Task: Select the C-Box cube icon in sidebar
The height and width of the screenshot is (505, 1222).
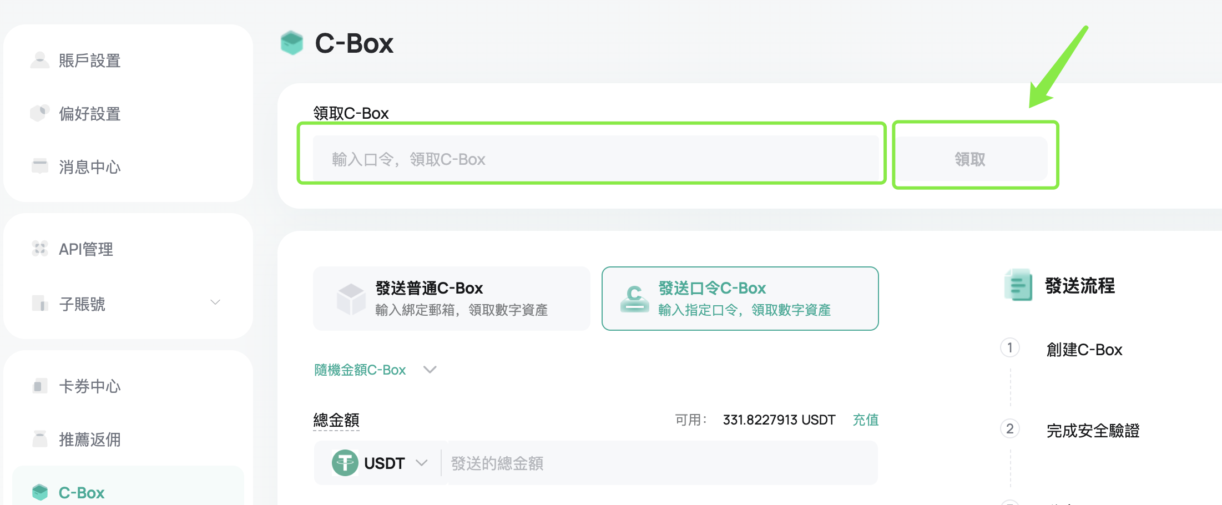Action: (x=39, y=491)
